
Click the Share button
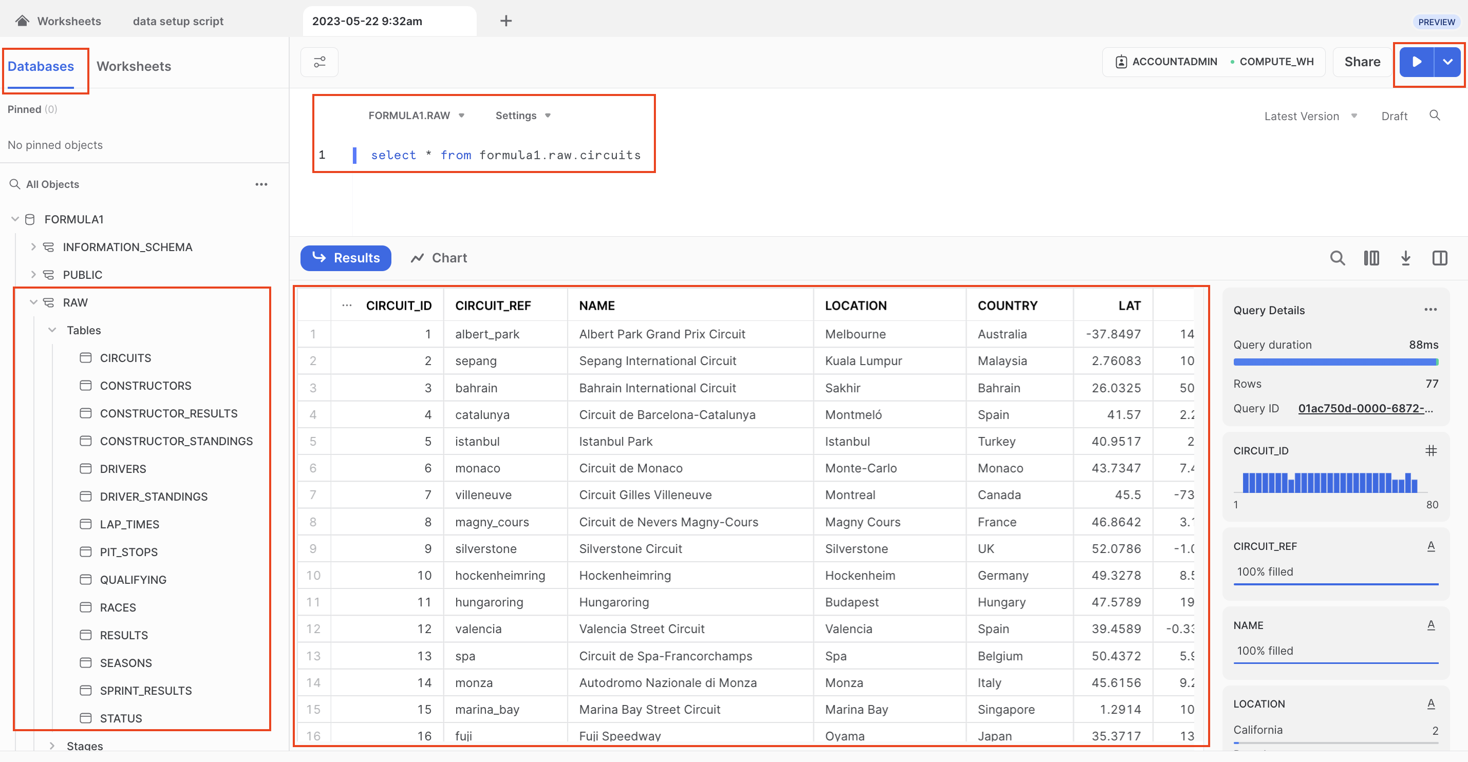(1362, 62)
